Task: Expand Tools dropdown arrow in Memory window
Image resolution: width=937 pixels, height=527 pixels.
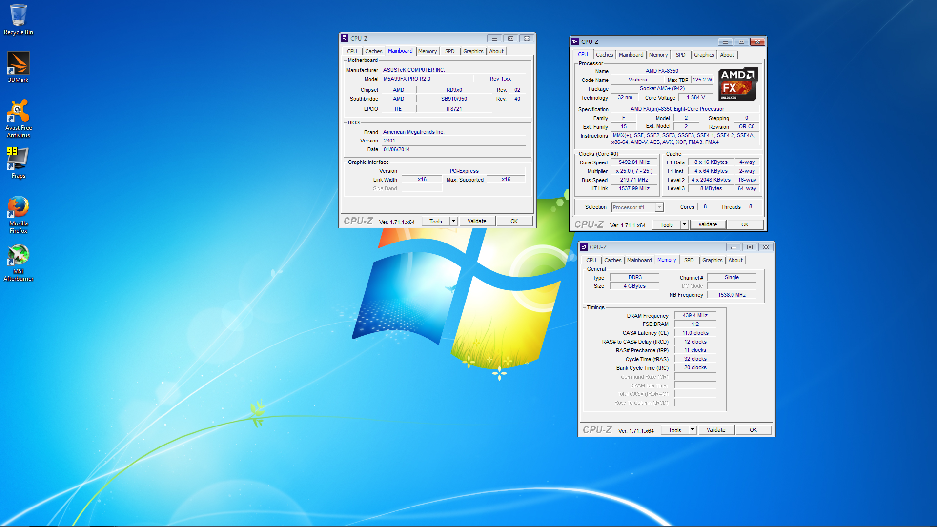Action: (x=693, y=430)
